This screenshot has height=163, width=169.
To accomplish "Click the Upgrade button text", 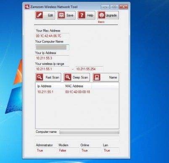I will (111, 16).
